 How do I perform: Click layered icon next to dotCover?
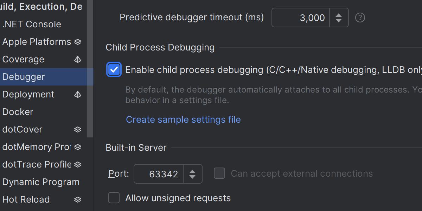78,130
